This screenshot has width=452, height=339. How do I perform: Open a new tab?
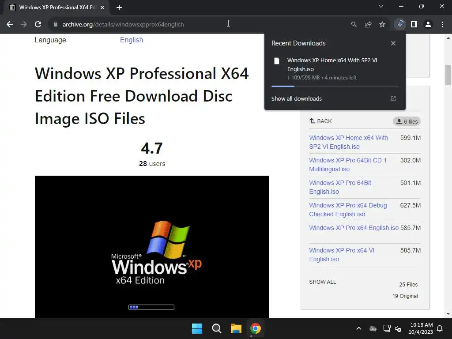119,8
